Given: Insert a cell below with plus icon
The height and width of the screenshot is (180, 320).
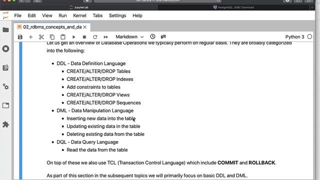Looking at the screenshot, I should [30, 37].
